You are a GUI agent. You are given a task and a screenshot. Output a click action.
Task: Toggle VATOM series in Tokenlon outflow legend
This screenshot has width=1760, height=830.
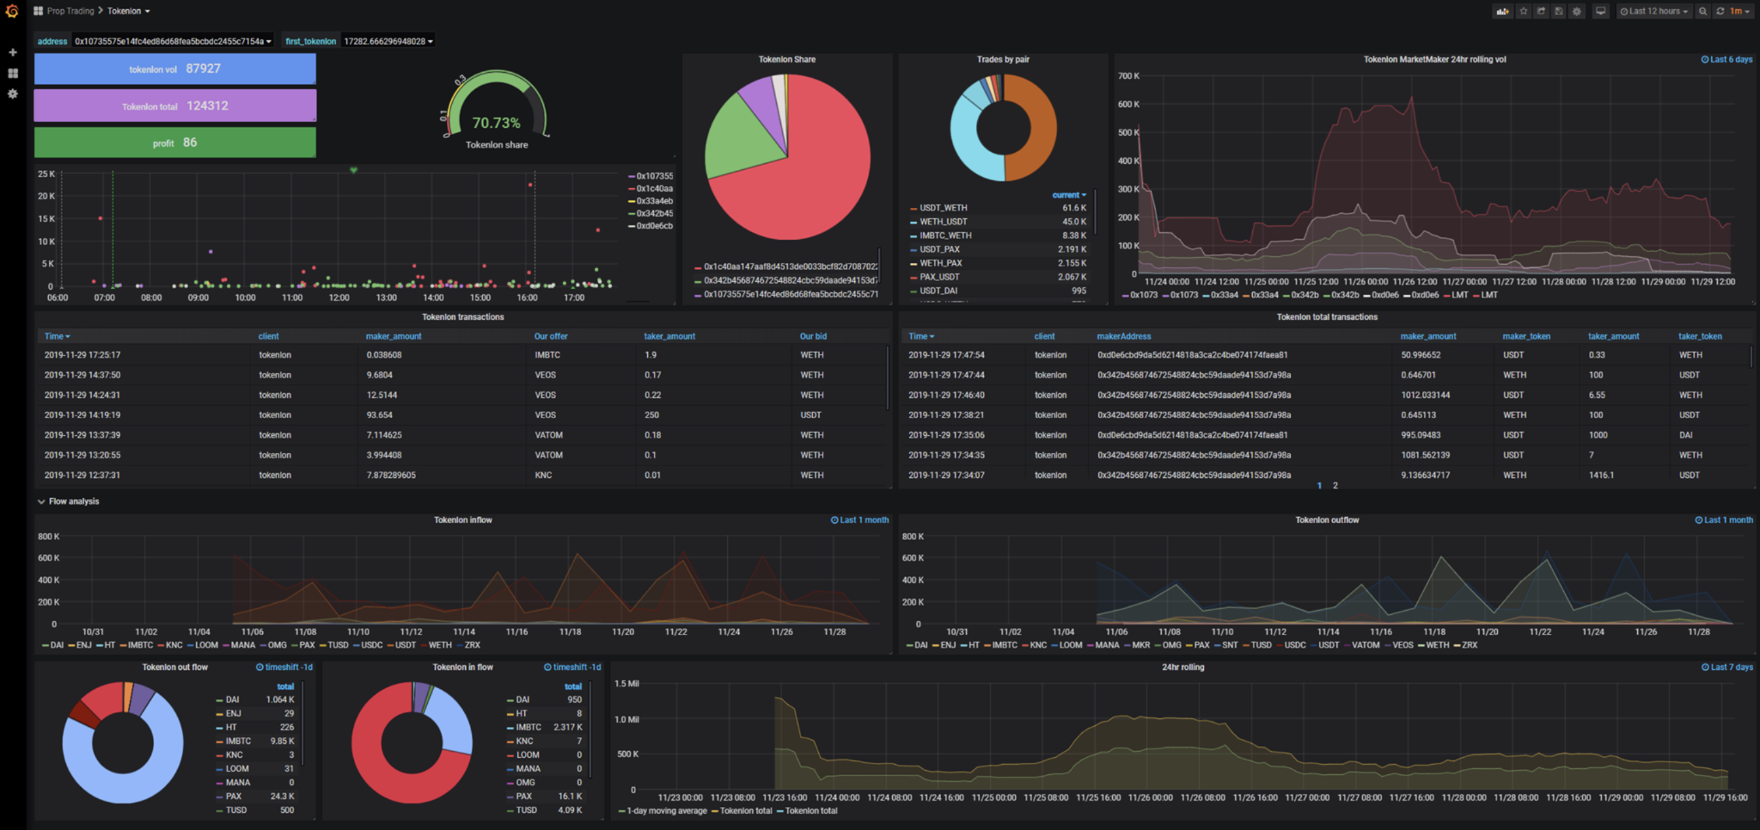pyautogui.click(x=1365, y=645)
